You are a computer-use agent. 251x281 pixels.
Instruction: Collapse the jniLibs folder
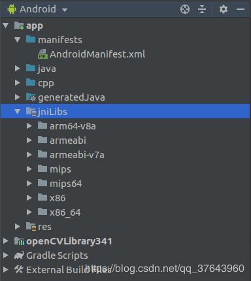pyautogui.click(x=17, y=112)
